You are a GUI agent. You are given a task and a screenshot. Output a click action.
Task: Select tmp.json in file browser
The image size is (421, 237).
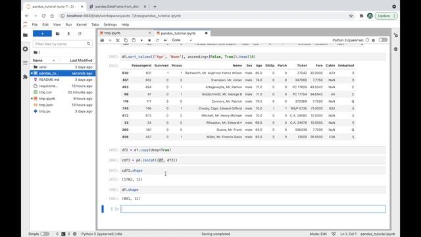(x=62, y=105)
